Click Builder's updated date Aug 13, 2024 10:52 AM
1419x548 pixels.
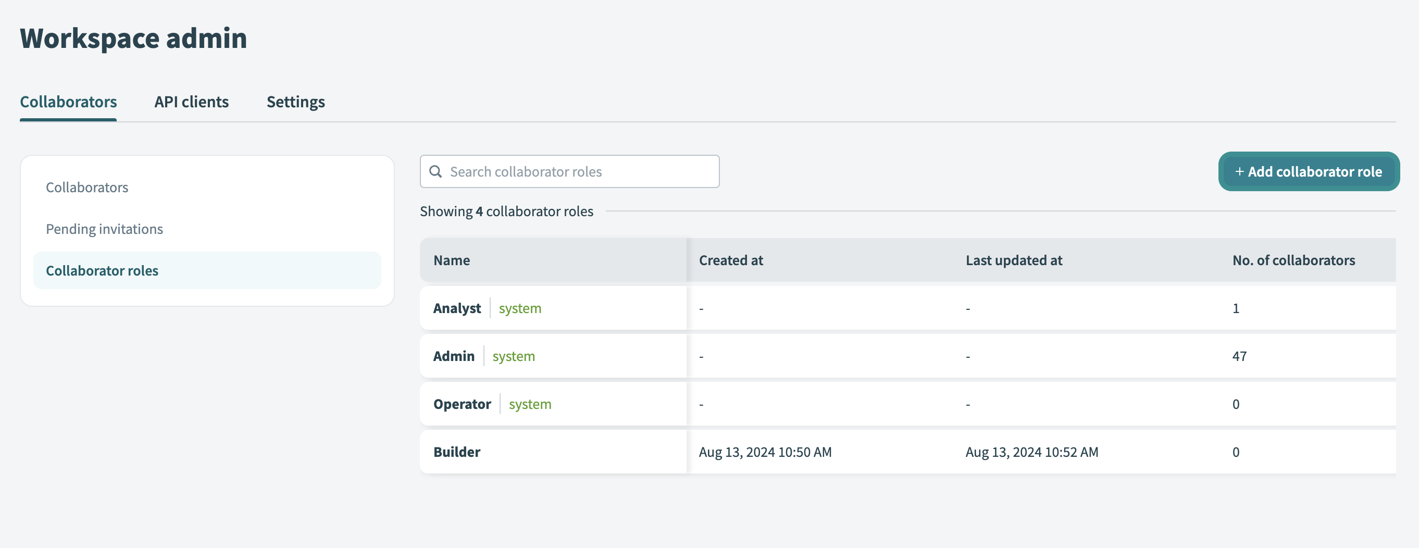tap(1031, 452)
